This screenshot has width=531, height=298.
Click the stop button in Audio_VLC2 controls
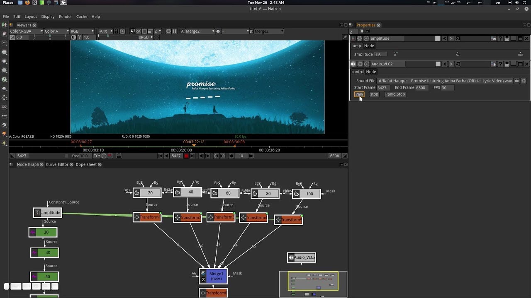pyautogui.click(x=374, y=94)
